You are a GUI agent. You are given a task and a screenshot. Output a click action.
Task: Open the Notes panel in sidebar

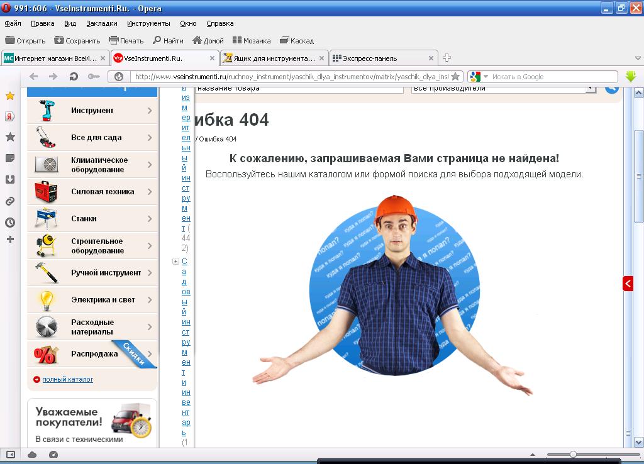pos(10,158)
